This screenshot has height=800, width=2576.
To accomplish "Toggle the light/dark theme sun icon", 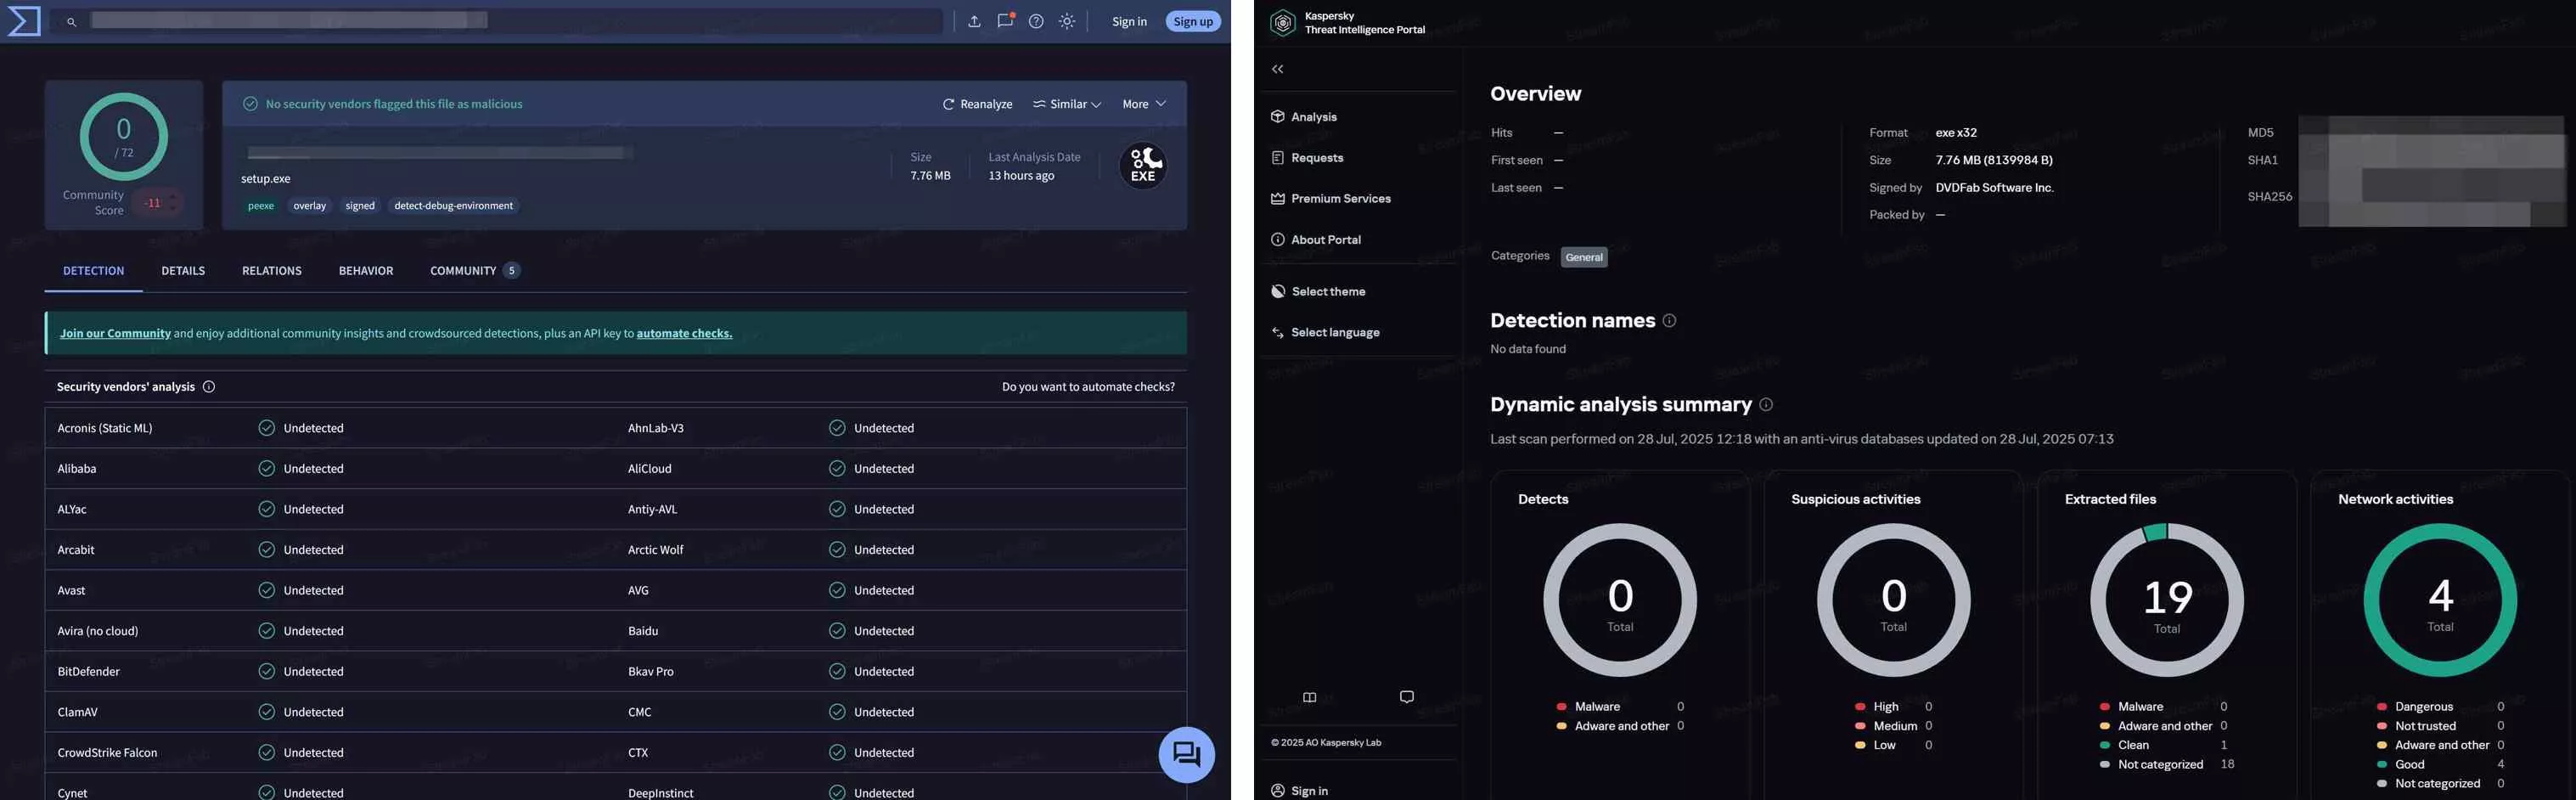I will [x=1067, y=21].
